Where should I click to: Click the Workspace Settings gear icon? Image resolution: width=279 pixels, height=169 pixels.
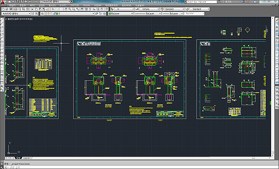(33, 14)
